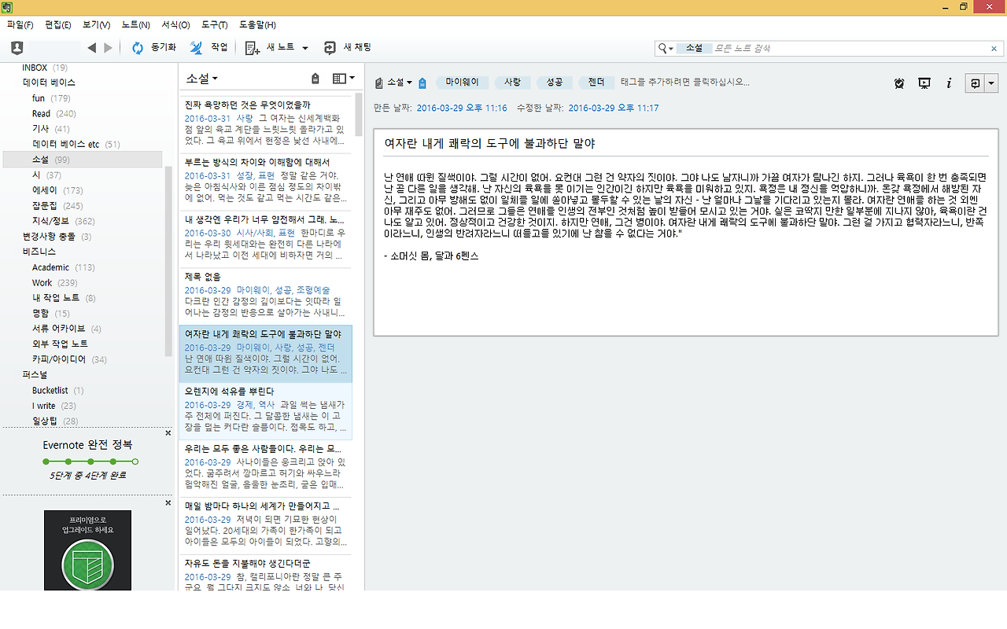Start a 새 채팅 with the chat icon
The image size is (1007, 629).
[329, 47]
